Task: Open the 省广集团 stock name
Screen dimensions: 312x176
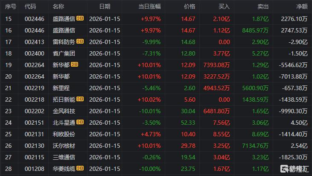Action: tap(64, 53)
